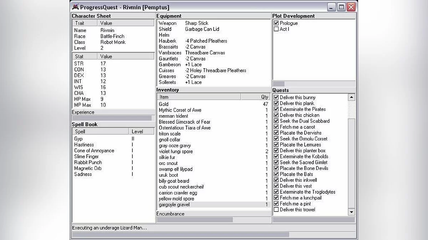Click the STR stat row
The image size is (428, 240).
113,64
